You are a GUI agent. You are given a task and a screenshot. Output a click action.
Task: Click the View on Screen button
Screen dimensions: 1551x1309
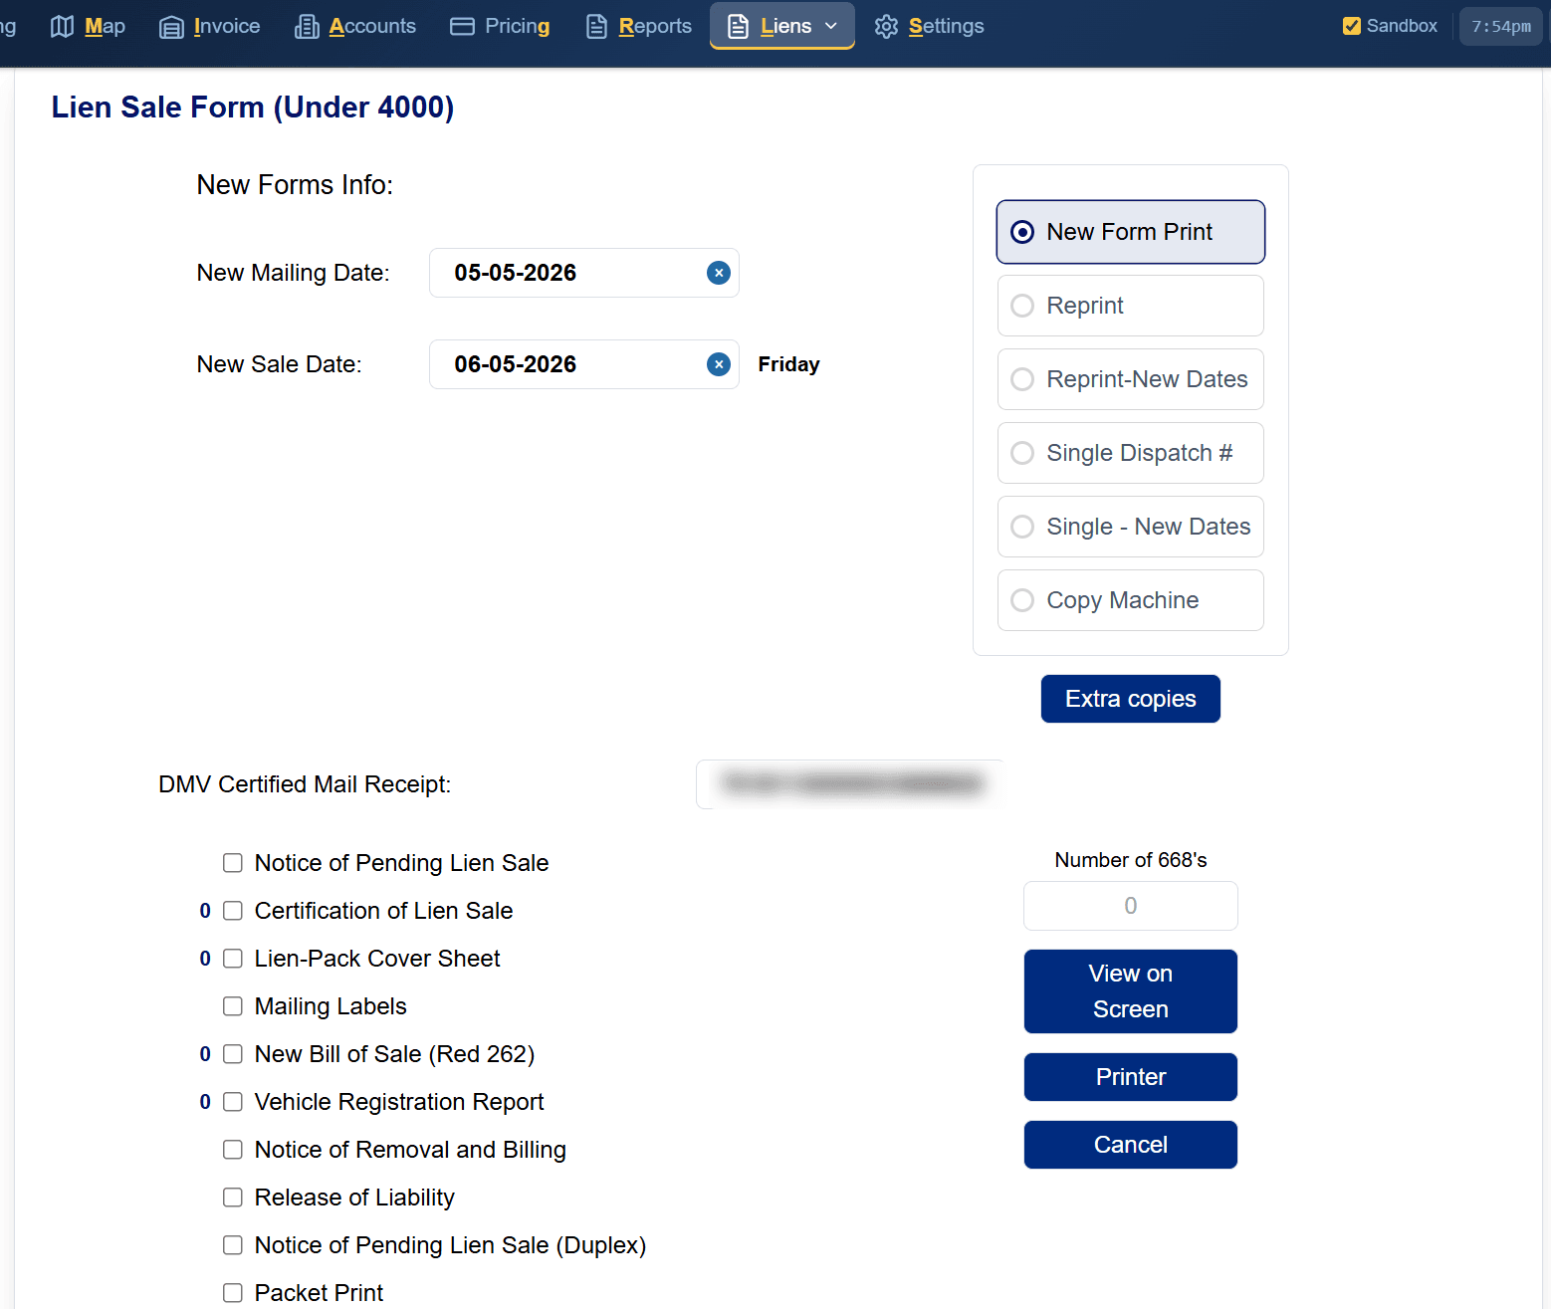click(1131, 991)
